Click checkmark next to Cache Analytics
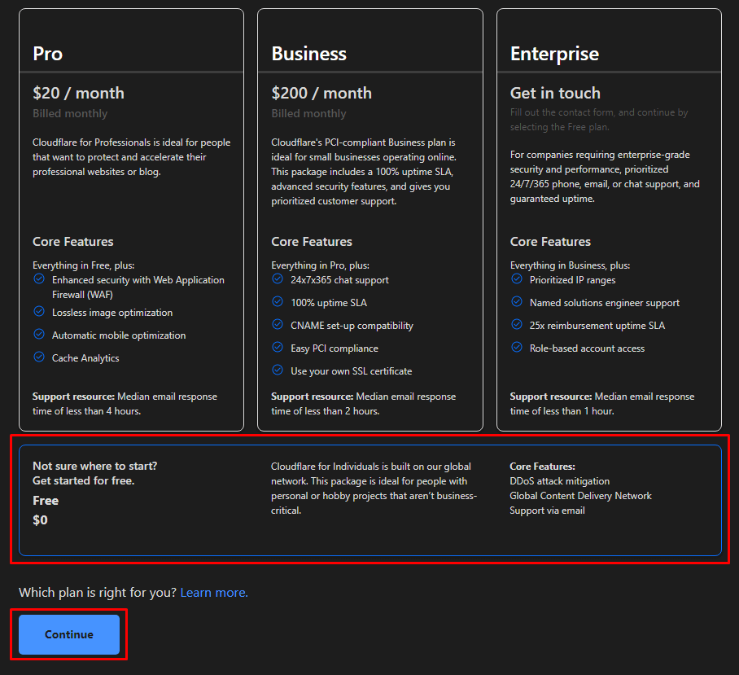Viewport: 739px width, 675px height. click(38, 357)
